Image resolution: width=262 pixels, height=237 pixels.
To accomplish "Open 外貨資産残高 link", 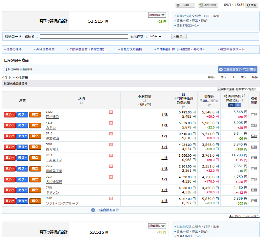I will [x=45, y=49].
